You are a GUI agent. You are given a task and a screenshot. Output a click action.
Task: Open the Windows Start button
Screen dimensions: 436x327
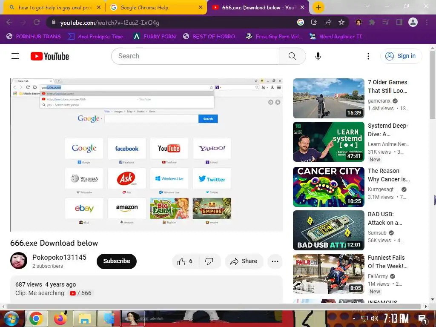11,318
